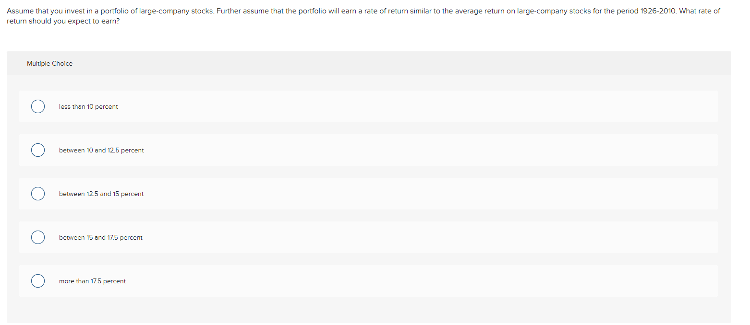Click the text less than 10 percent

pyautogui.click(x=88, y=106)
